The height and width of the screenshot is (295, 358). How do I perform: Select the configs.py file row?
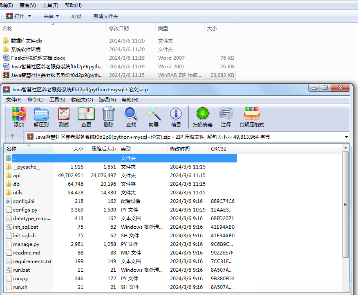[x=121, y=210]
